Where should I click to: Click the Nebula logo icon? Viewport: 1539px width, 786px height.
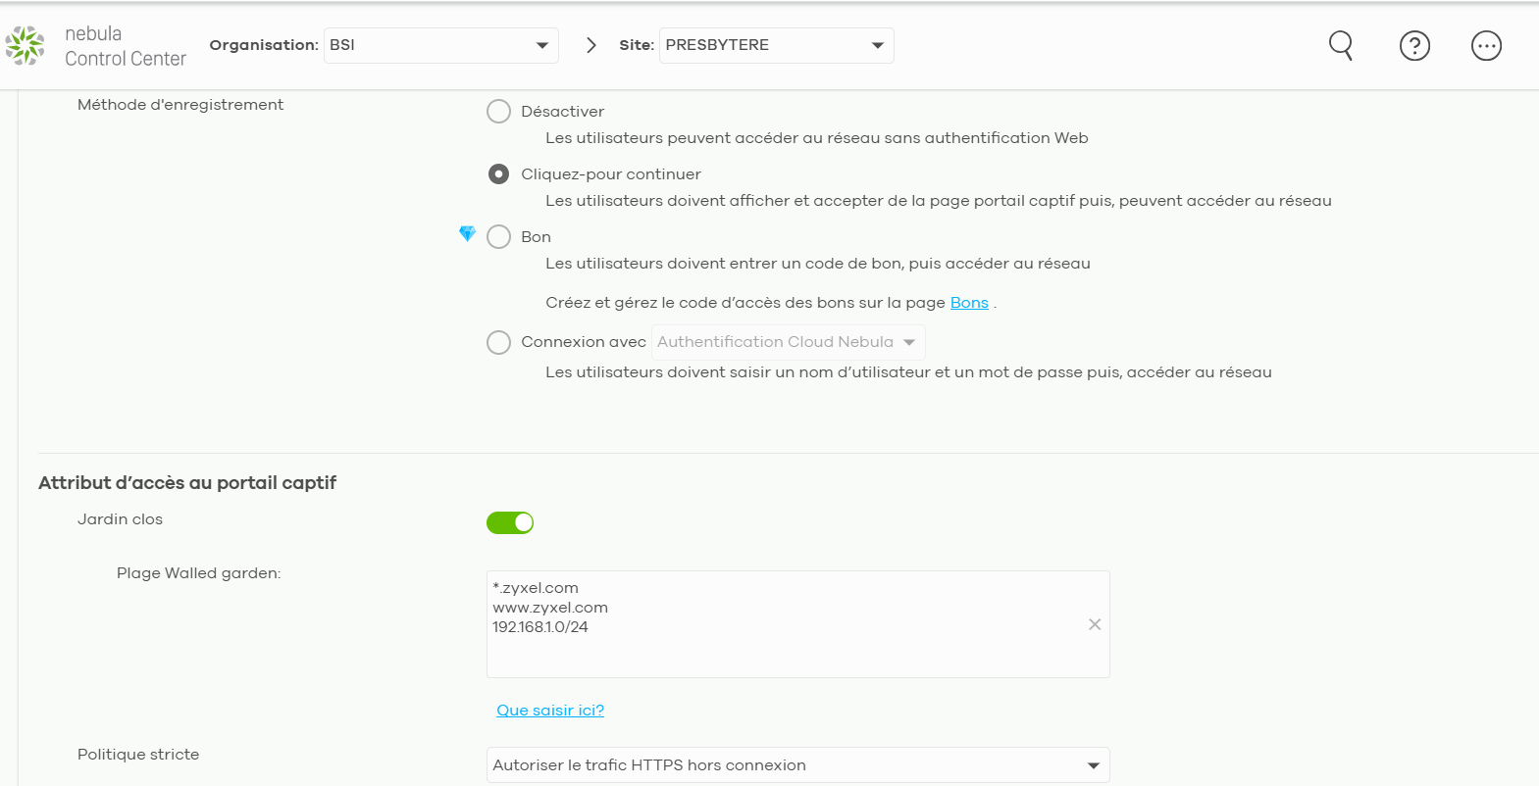point(25,45)
